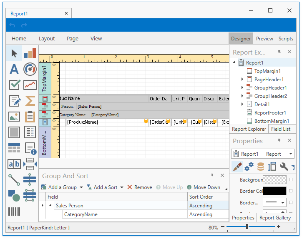302x239 pixels.
Task: Select the Subreport clipboard control
Action: pyautogui.click(x=30, y=116)
